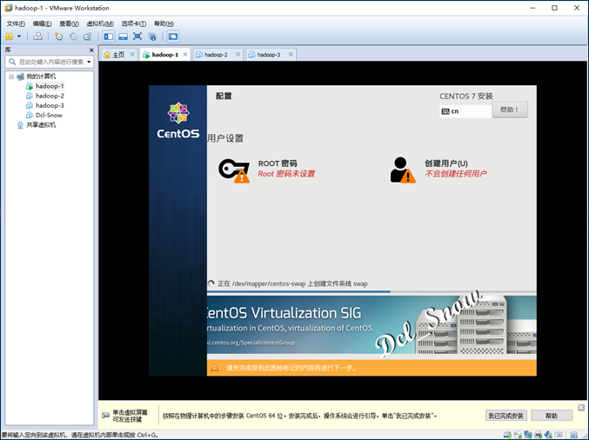
Task: Close the hadoop-3 tab
Action: 291,55
